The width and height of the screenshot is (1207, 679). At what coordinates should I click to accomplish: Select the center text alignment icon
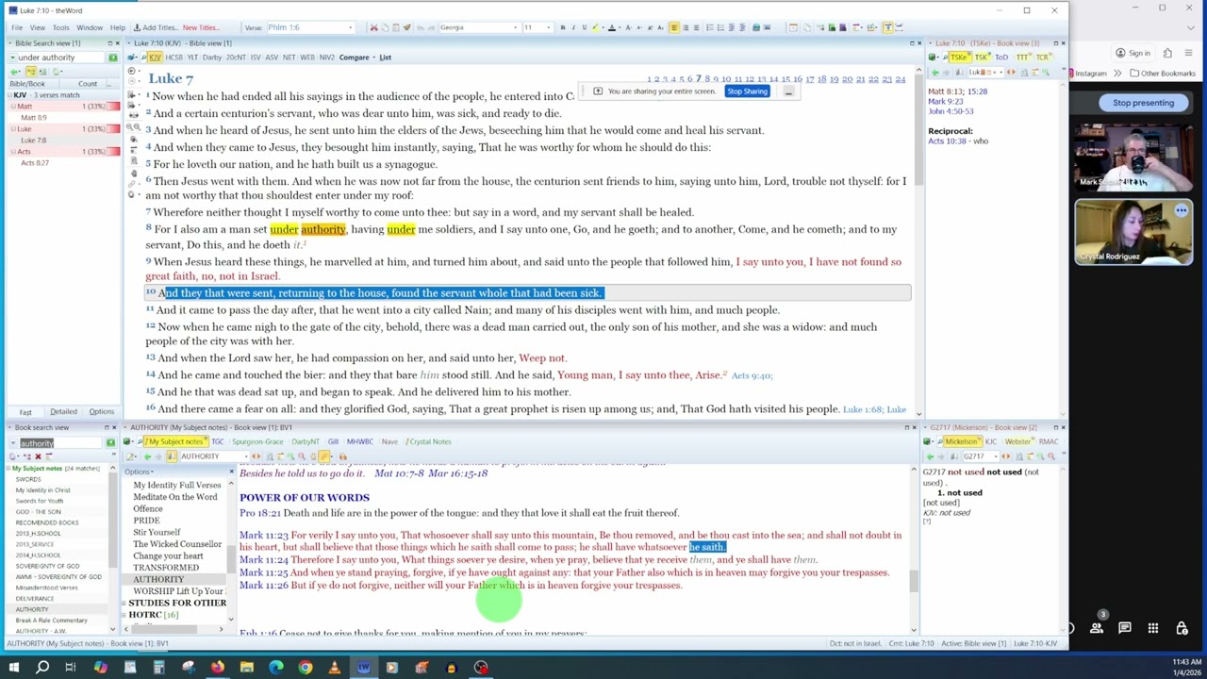pos(685,27)
